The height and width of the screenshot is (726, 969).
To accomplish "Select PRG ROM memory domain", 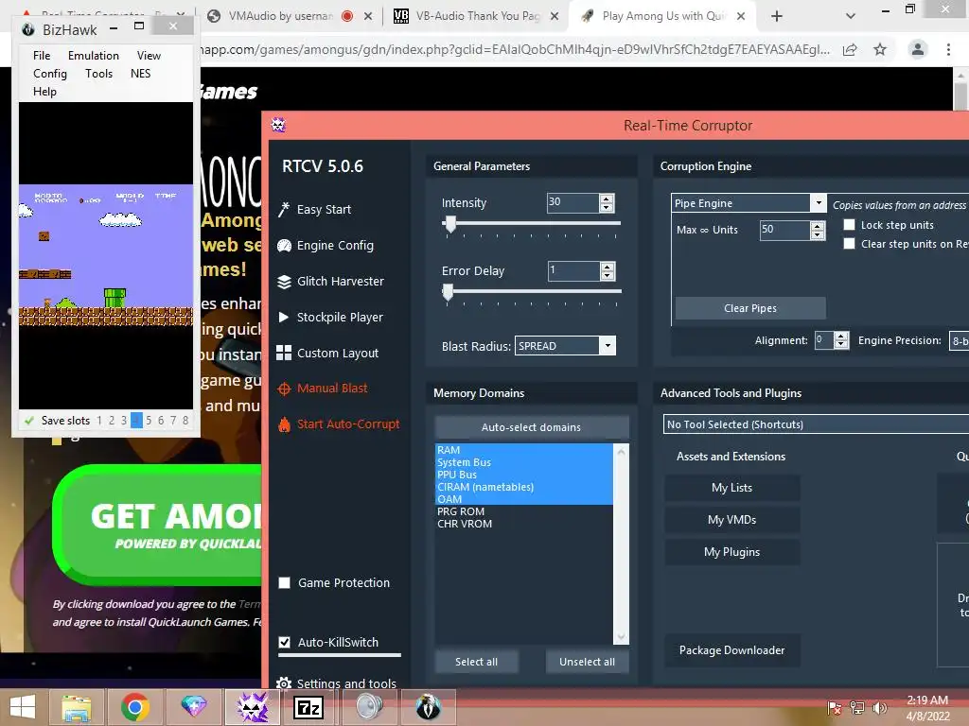I will tap(524, 511).
